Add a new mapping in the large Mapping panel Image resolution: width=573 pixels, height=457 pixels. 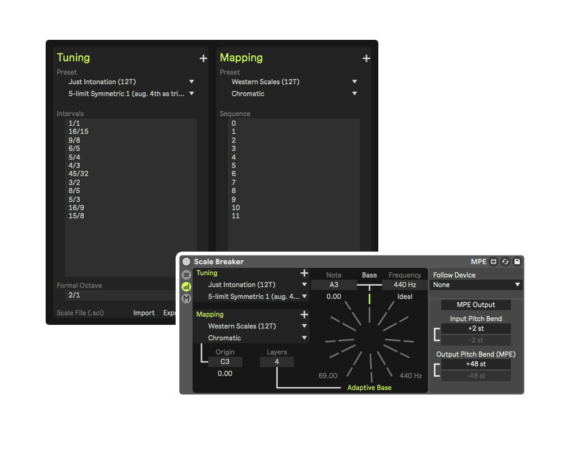(366, 58)
